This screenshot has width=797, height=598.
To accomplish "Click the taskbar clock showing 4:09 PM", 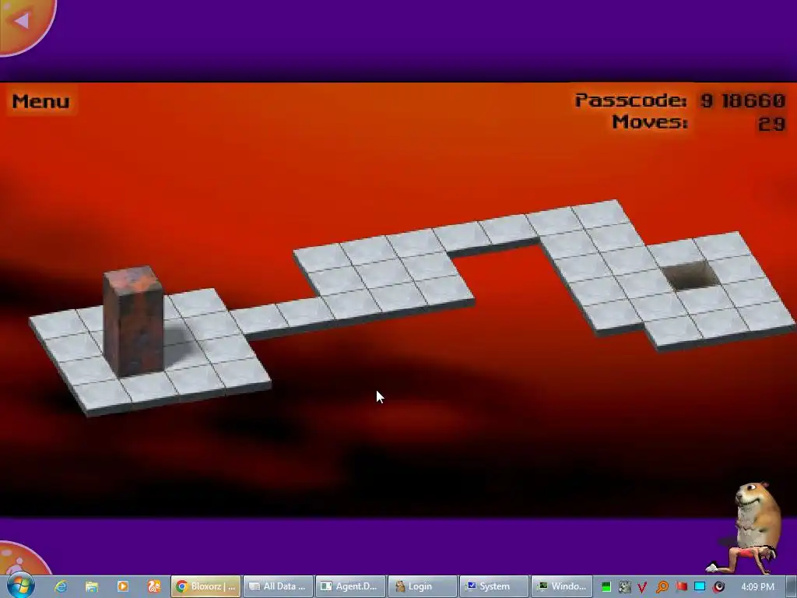I will click(757, 587).
